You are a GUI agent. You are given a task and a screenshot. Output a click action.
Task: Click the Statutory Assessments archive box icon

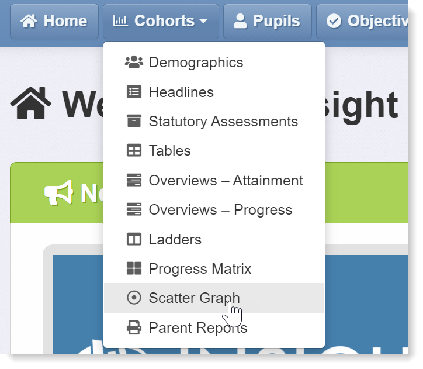tap(134, 121)
